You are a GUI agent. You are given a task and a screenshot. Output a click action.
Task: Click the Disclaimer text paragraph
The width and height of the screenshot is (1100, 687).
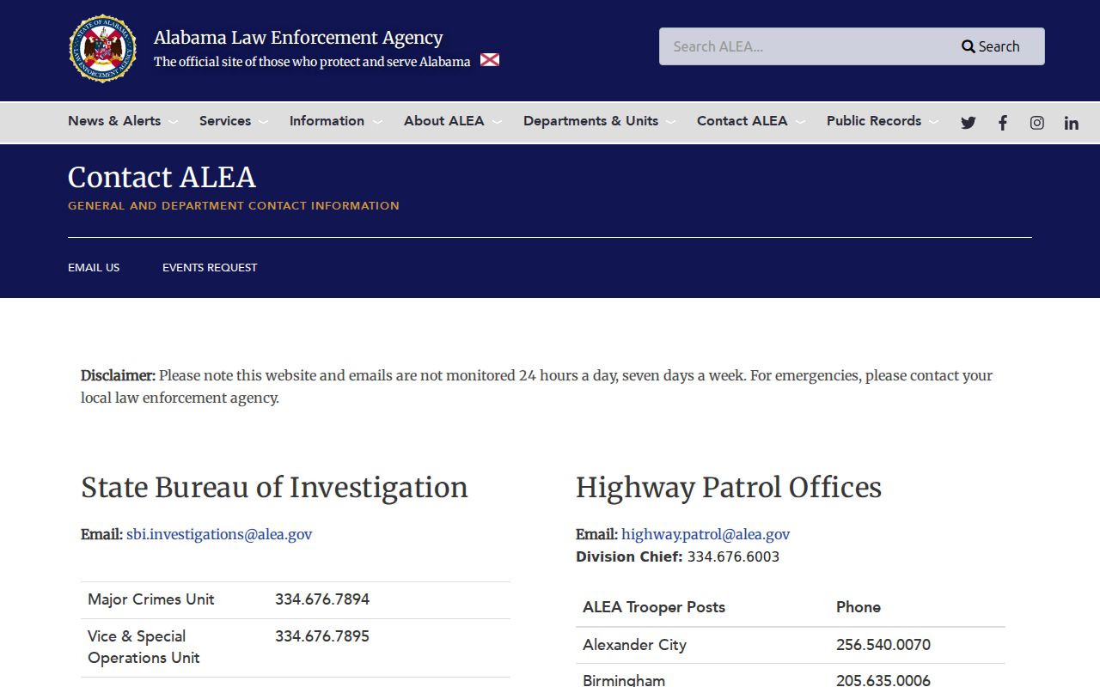(536, 386)
